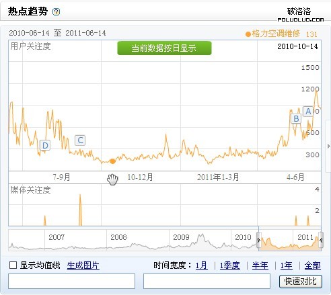Screen dimensions: 331x295
Task: Focus the second comparison keyword field
Action: coord(207,281)
